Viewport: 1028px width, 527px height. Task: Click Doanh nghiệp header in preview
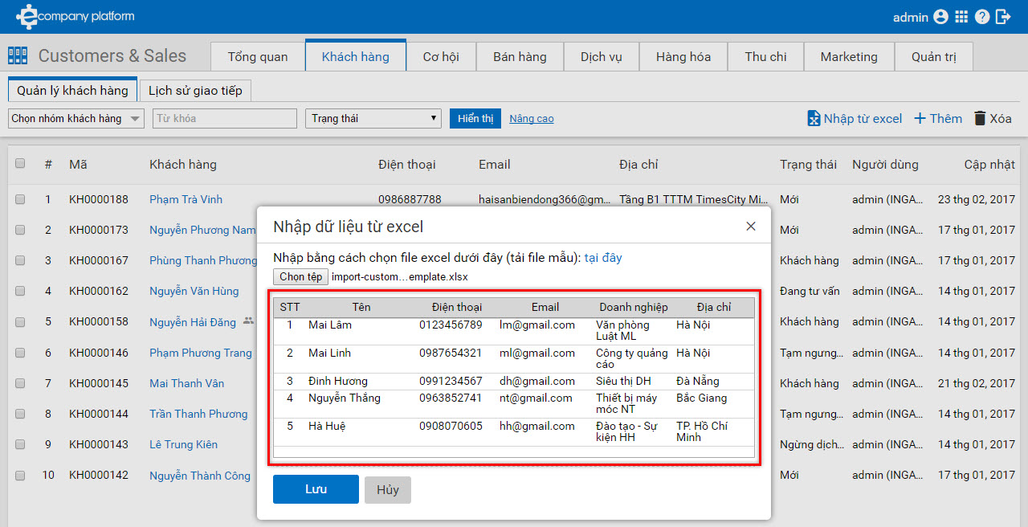pos(634,307)
